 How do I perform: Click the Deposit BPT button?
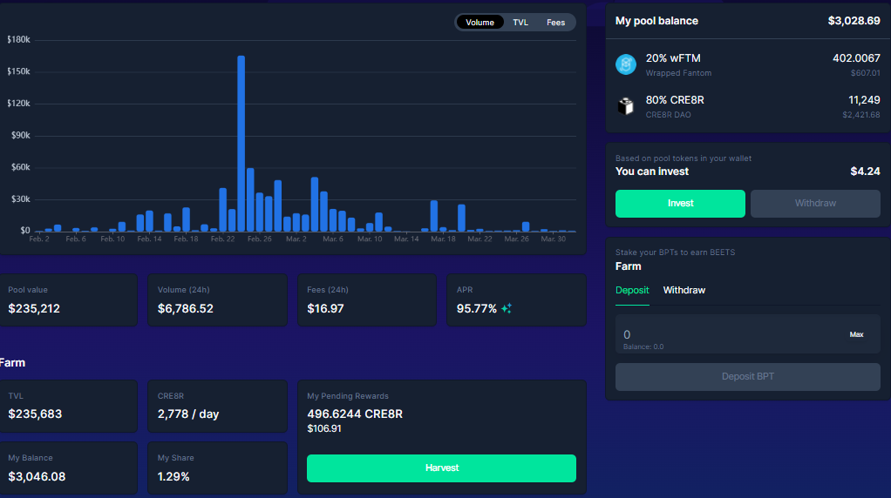tap(747, 377)
